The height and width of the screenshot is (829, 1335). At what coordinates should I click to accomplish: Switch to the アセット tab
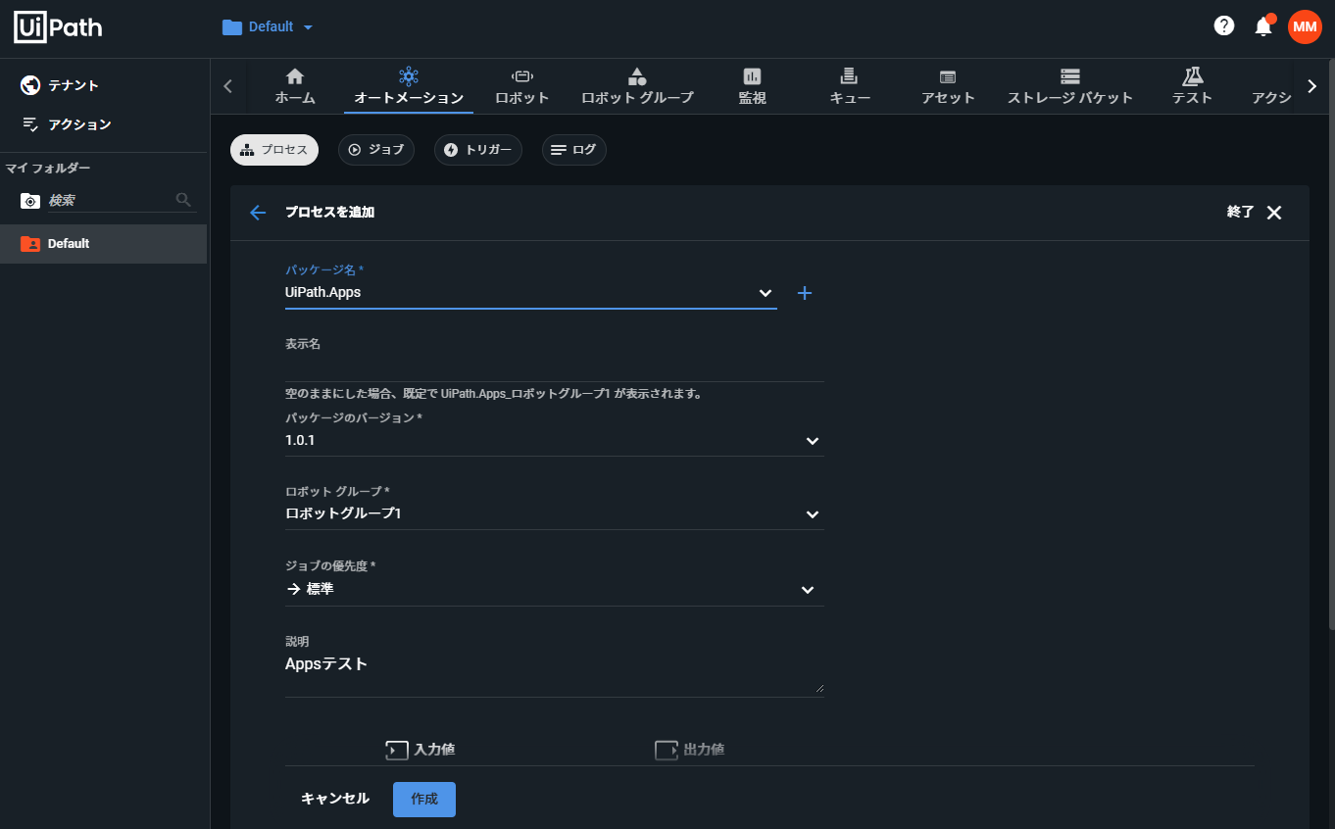[x=948, y=86]
